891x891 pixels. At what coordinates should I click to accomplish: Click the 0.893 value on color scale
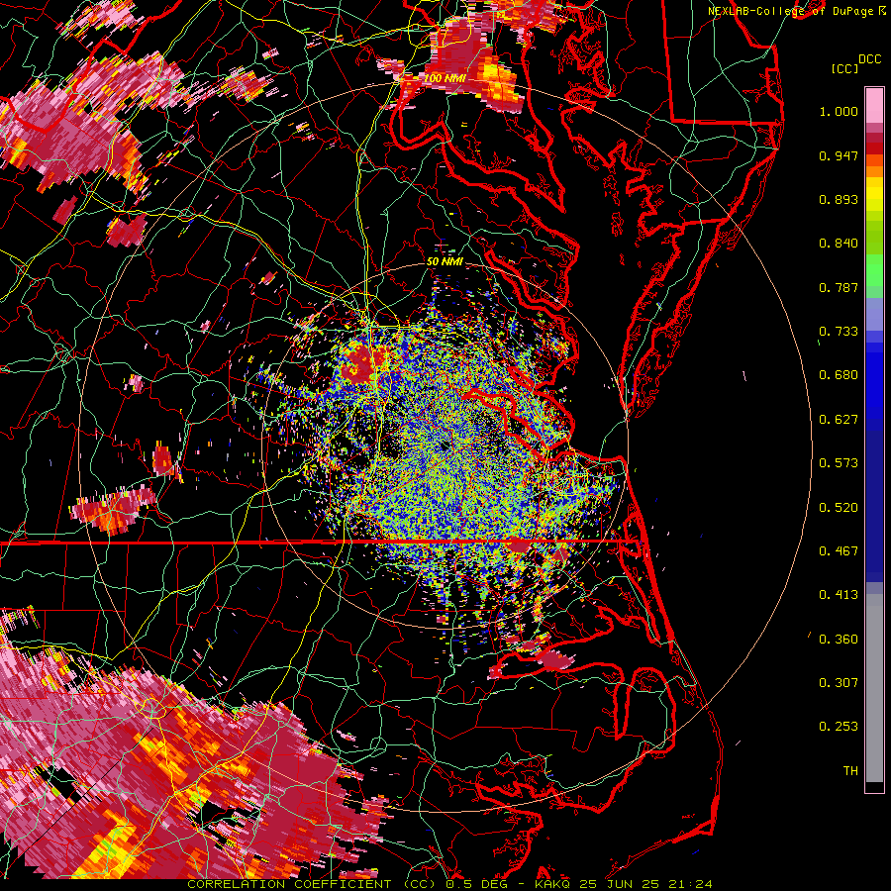pos(839,199)
